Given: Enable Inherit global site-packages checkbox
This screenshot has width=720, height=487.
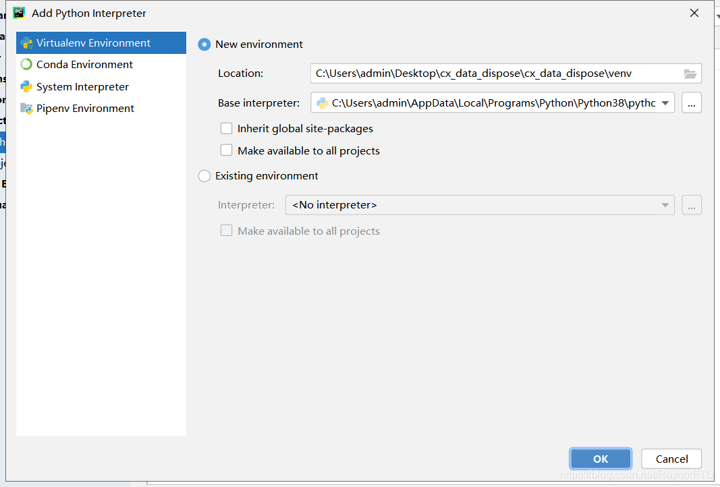Looking at the screenshot, I should tap(226, 129).
